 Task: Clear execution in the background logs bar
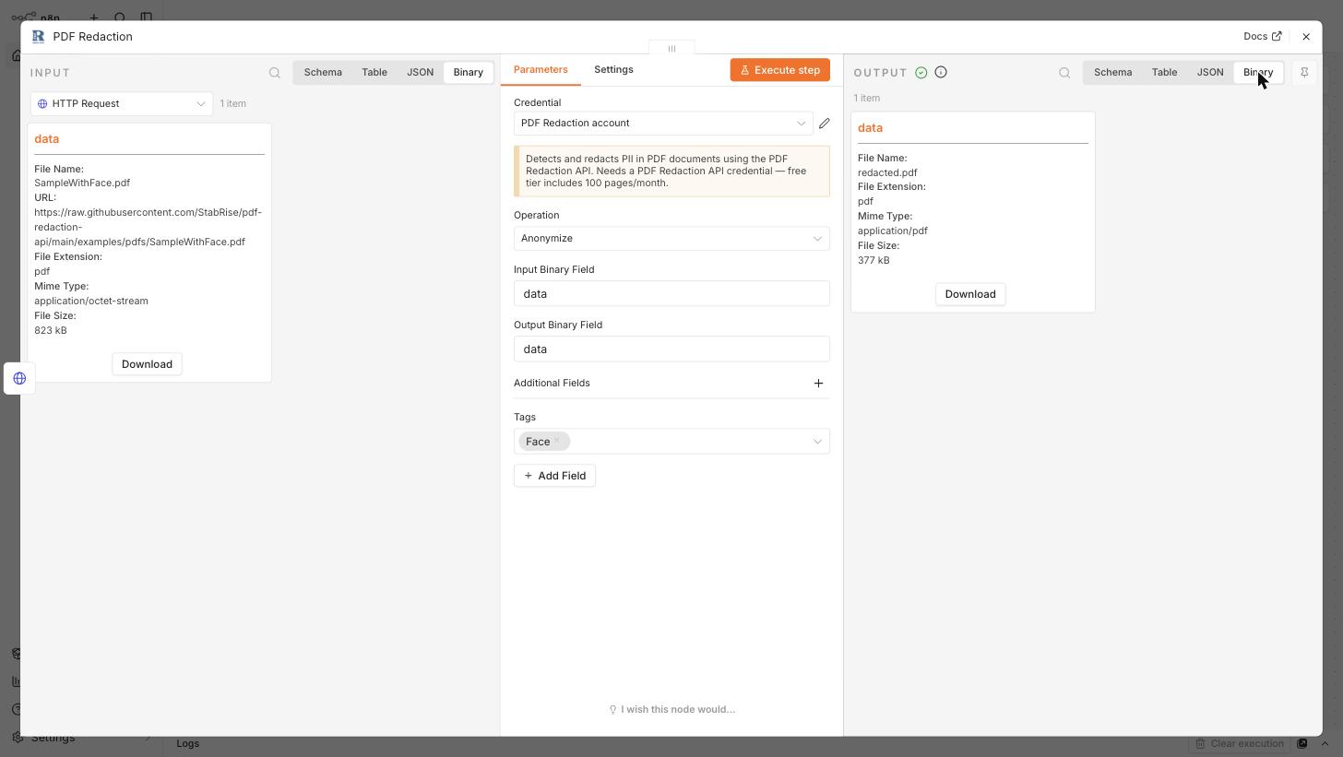point(1240,743)
